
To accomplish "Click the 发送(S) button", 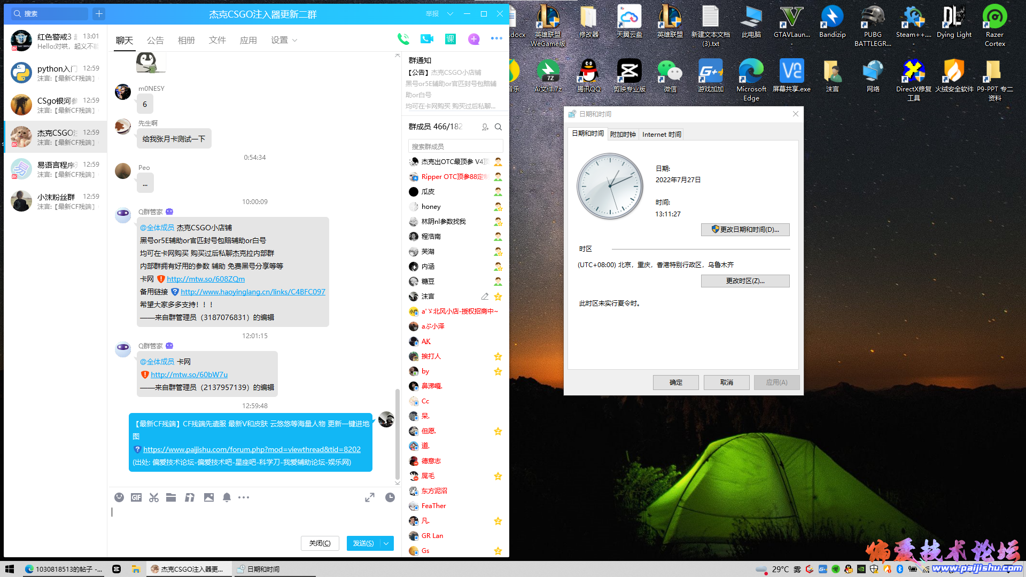I will [x=363, y=543].
